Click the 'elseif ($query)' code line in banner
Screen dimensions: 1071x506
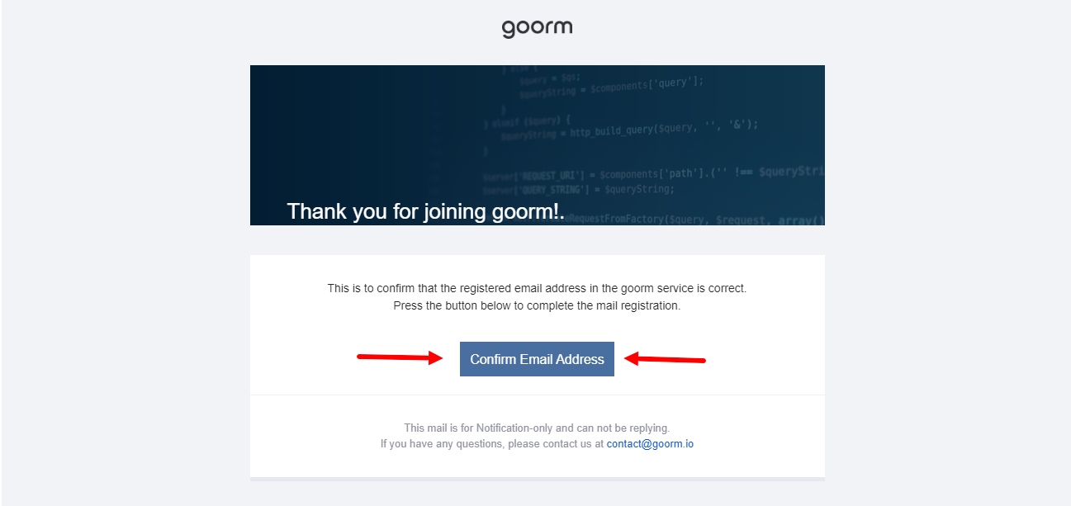[x=527, y=121]
